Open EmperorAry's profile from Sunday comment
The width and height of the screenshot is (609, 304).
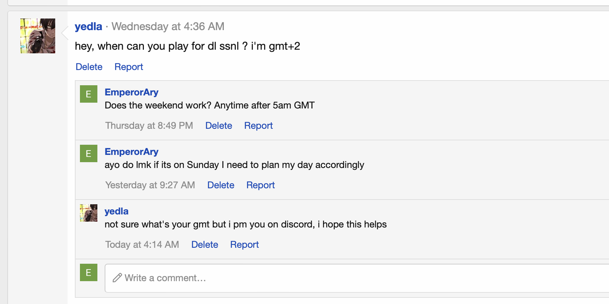pos(132,152)
